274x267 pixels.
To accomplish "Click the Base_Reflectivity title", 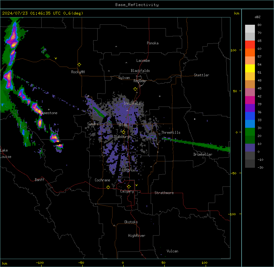I will [137, 5].
